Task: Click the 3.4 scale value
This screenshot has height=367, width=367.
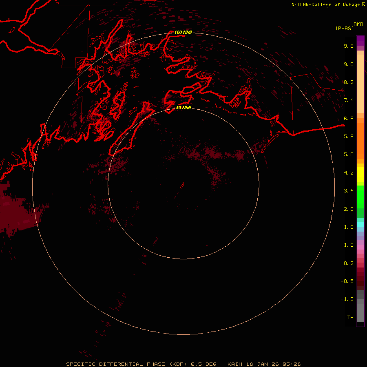Action: coord(349,191)
